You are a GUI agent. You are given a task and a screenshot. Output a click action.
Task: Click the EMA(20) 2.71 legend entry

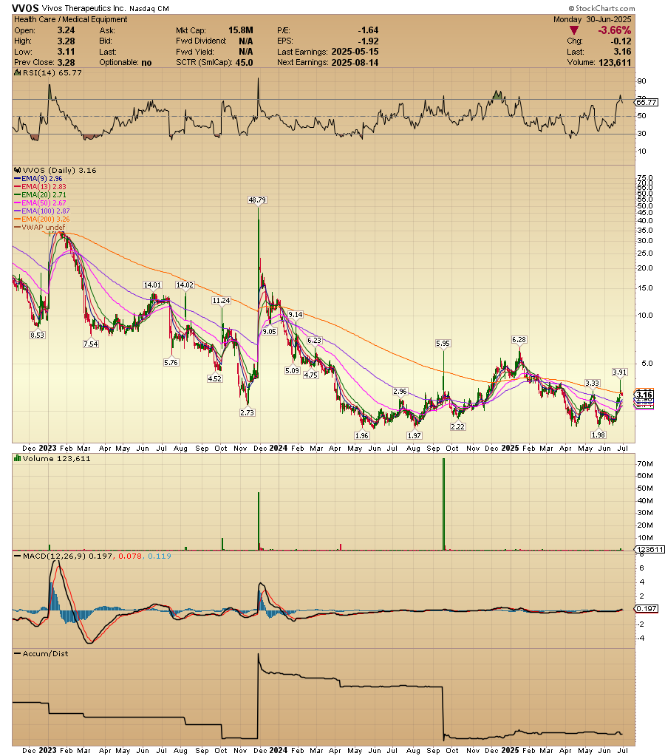[40, 195]
